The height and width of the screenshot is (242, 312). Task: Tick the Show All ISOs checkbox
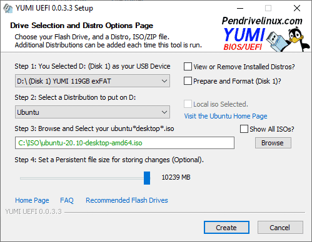pos(244,129)
